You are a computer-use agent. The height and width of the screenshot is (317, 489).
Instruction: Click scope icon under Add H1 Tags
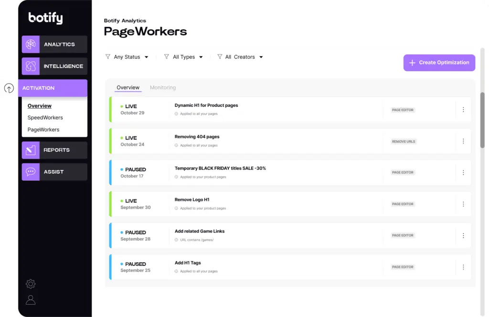click(x=176, y=272)
